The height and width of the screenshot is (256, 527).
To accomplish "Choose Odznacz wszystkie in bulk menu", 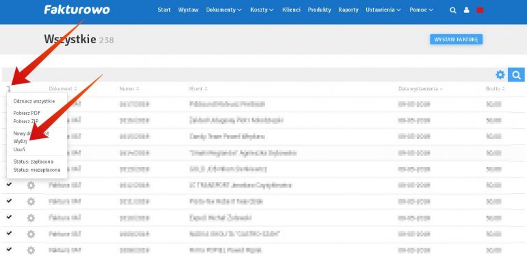I will click(x=34, y=101).
